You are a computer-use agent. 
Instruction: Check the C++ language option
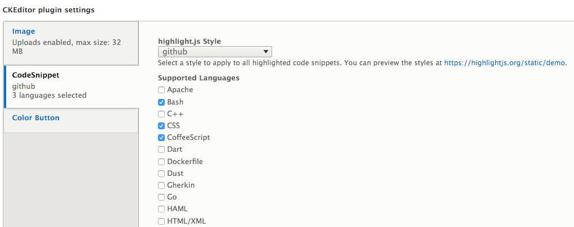161,114
